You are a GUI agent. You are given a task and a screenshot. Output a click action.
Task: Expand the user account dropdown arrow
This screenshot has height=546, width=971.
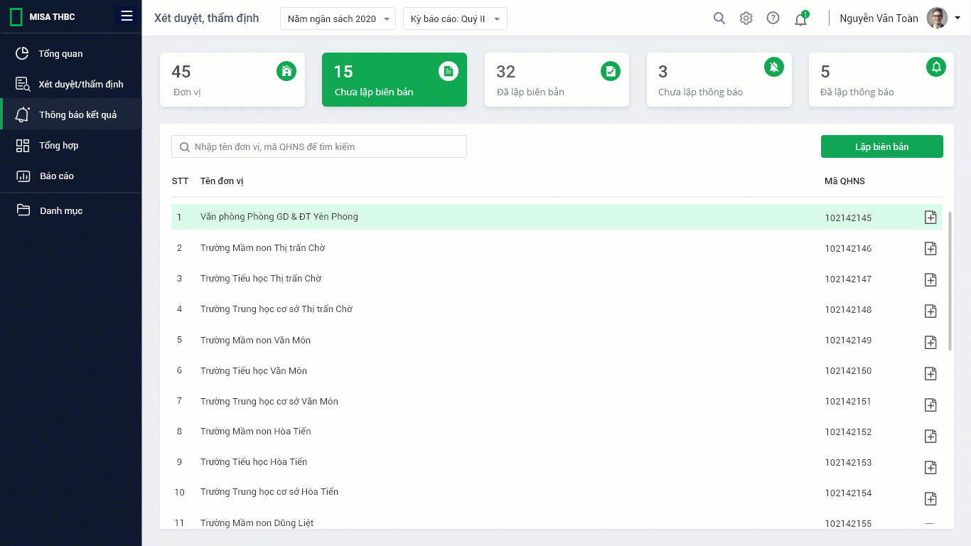click(957, 18)
